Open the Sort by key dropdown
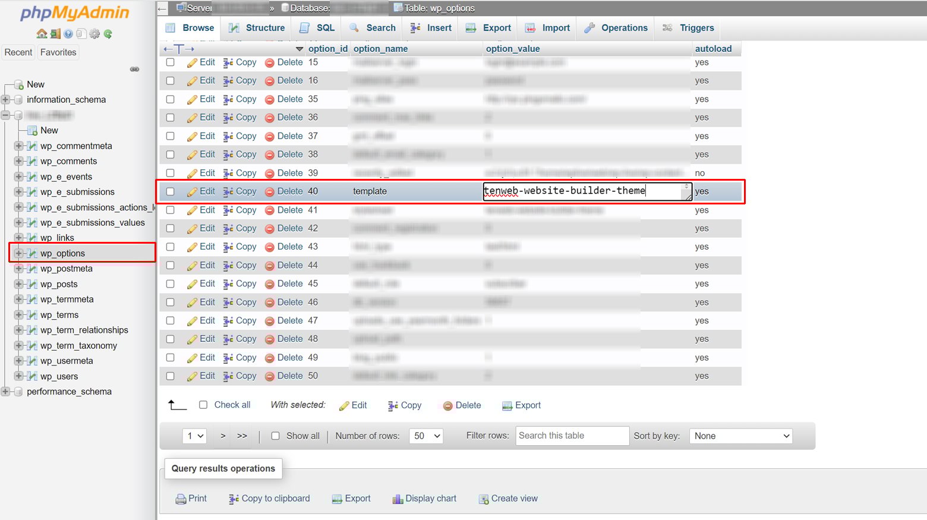Screen dimensions: 927x520 pyautogui.click(x=740, y=436)
